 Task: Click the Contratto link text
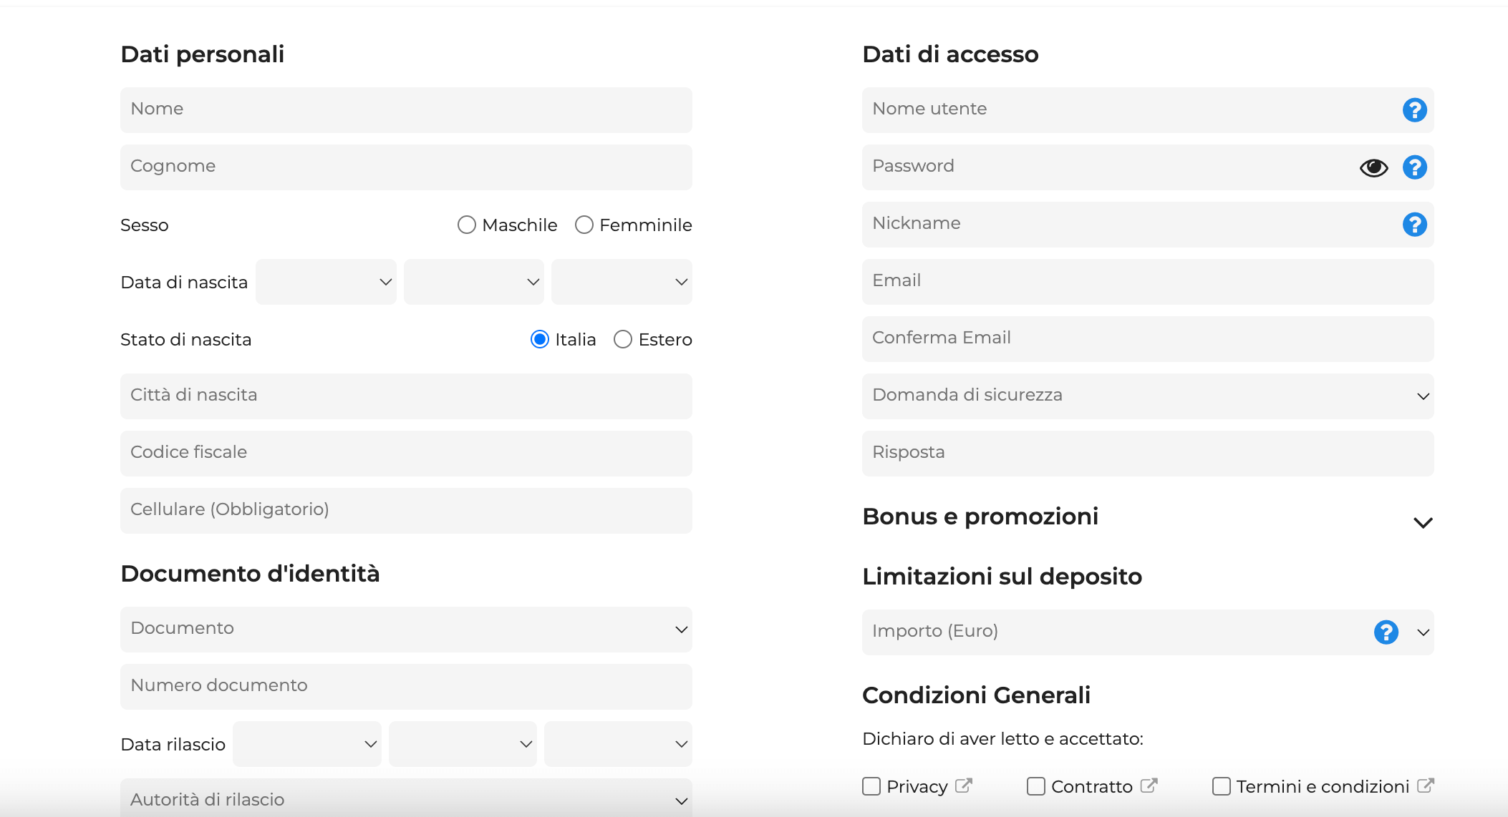pos(1091,786)
